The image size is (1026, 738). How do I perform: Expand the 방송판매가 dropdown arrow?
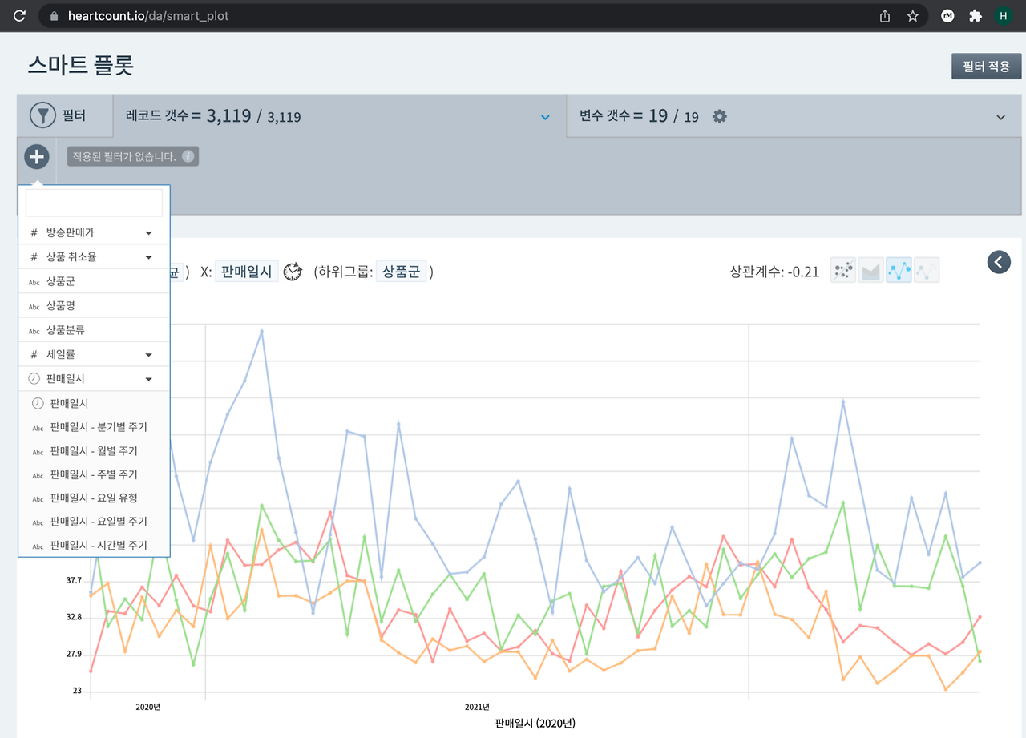point(149,233)
